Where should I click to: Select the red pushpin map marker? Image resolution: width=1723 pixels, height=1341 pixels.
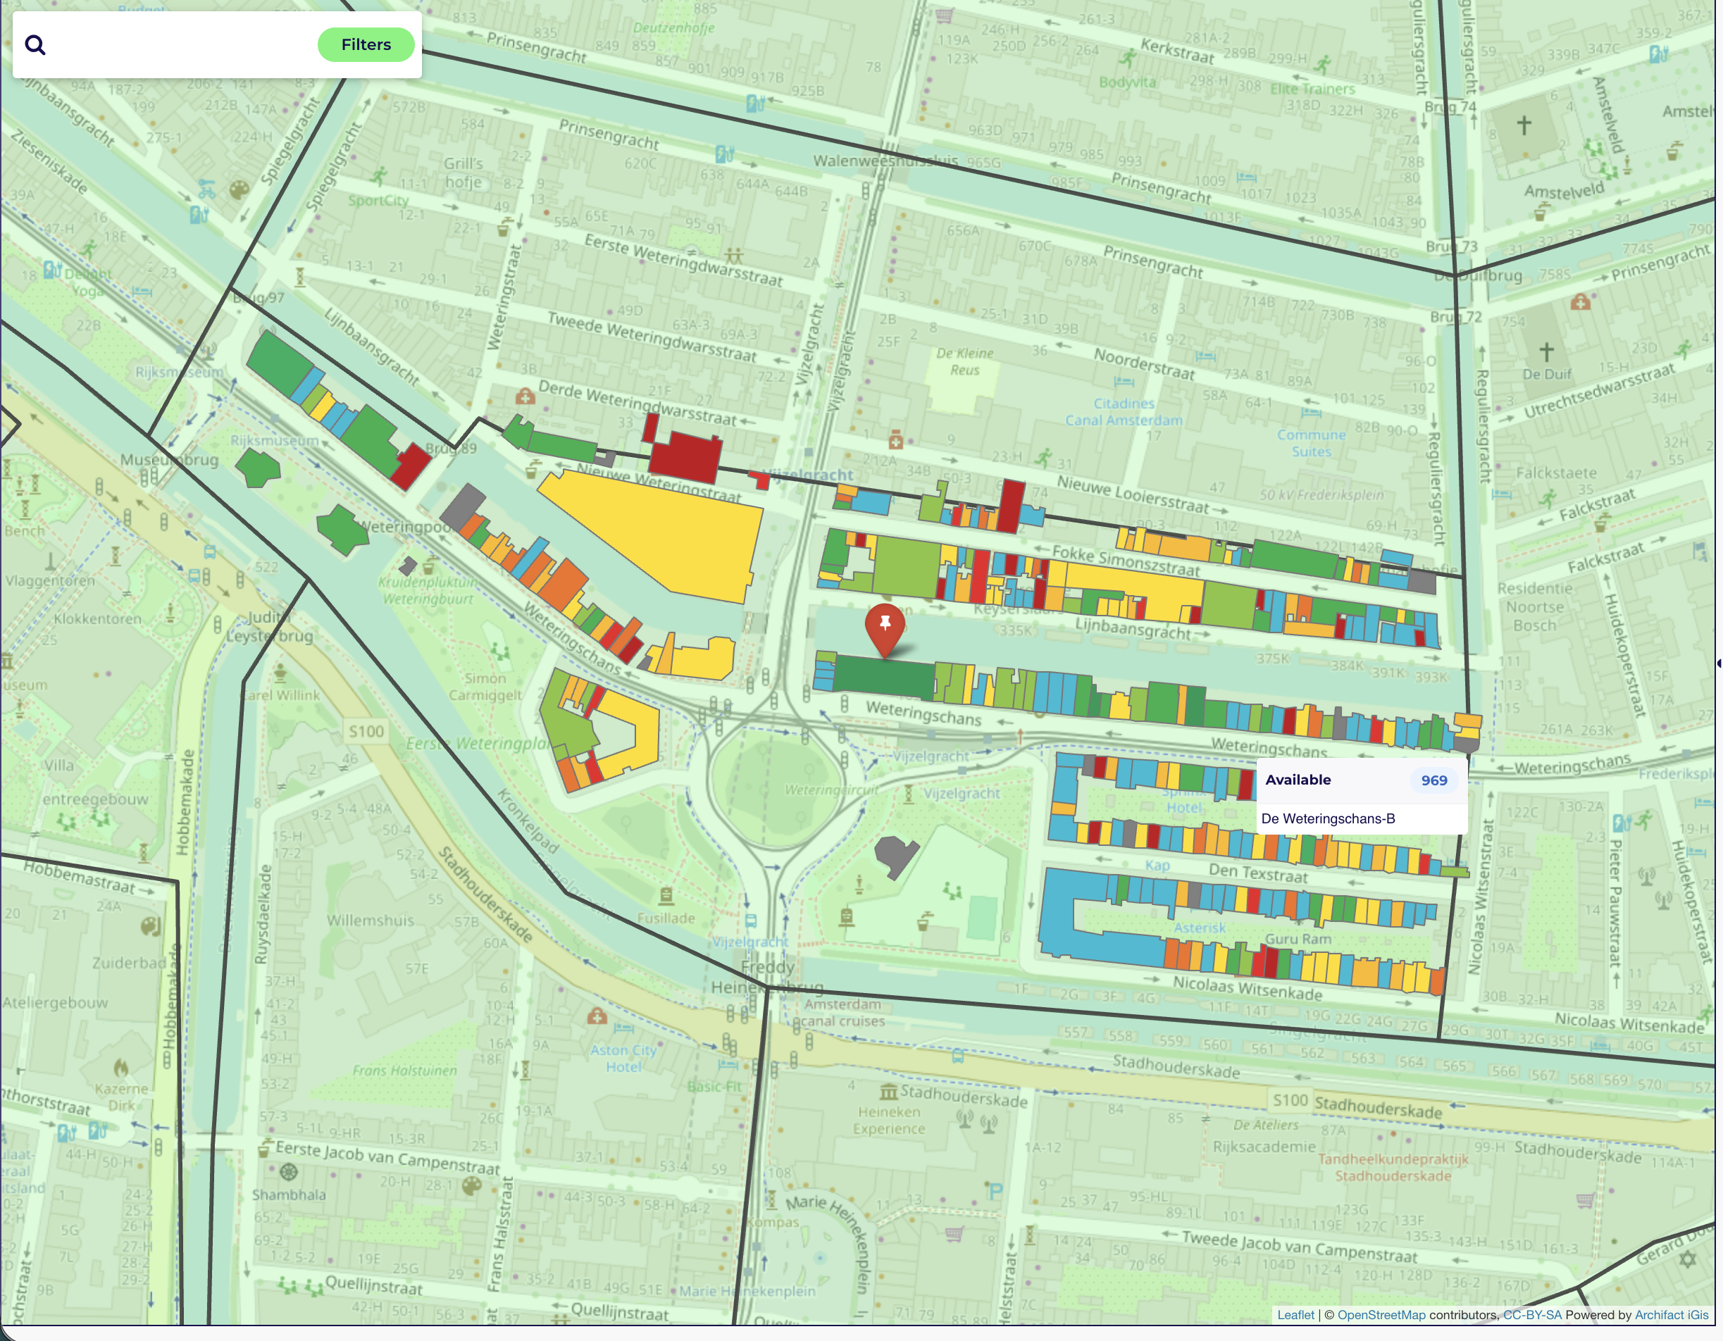pos(885,630)
